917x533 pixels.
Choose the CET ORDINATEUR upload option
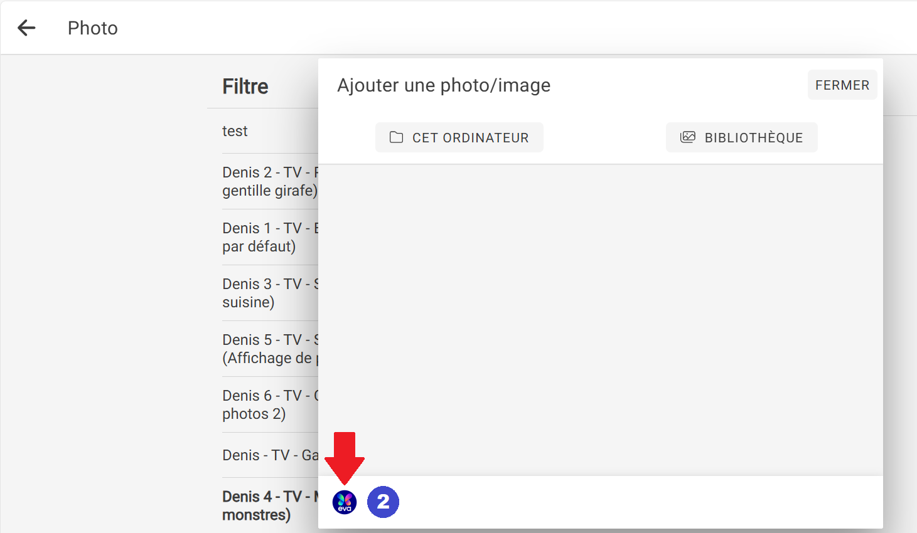pyautogui.click(x=469, y=137)
